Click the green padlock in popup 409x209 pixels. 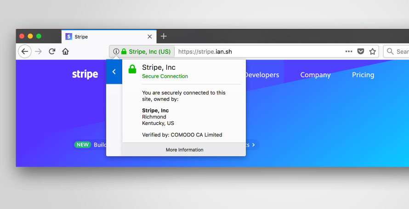132,69
